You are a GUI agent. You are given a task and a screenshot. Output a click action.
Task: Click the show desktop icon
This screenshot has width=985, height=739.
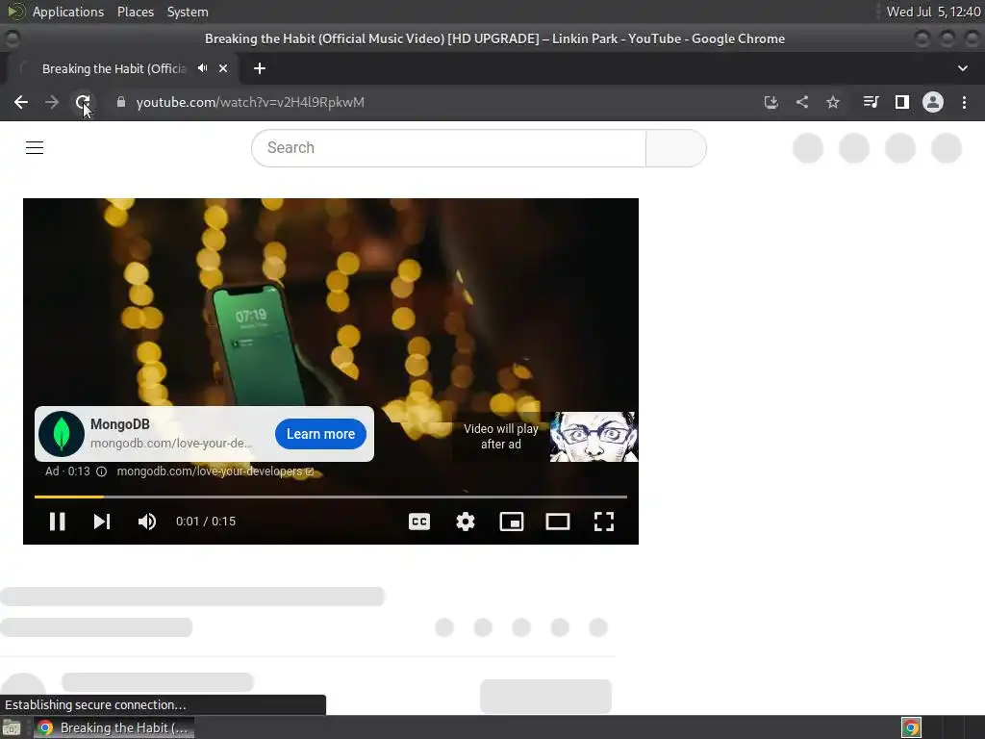pyautogui.click(x=12, y=727)
